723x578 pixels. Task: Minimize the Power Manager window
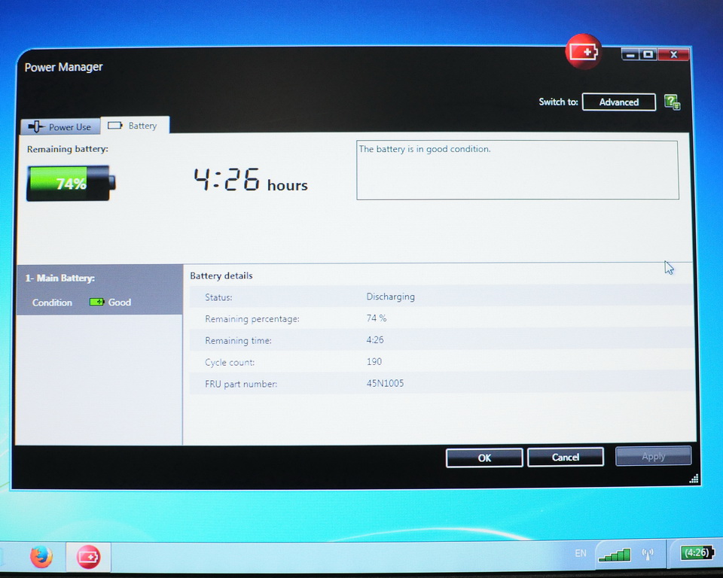[x=630, y=55]
